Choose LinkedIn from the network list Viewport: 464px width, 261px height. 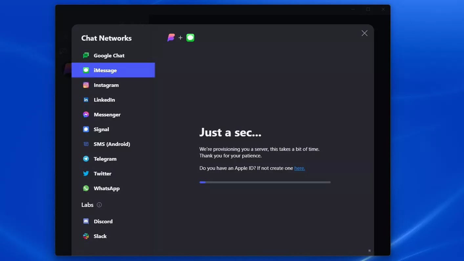tap(113, 100)
